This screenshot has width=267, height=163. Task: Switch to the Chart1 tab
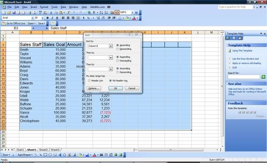click(20, 150)
